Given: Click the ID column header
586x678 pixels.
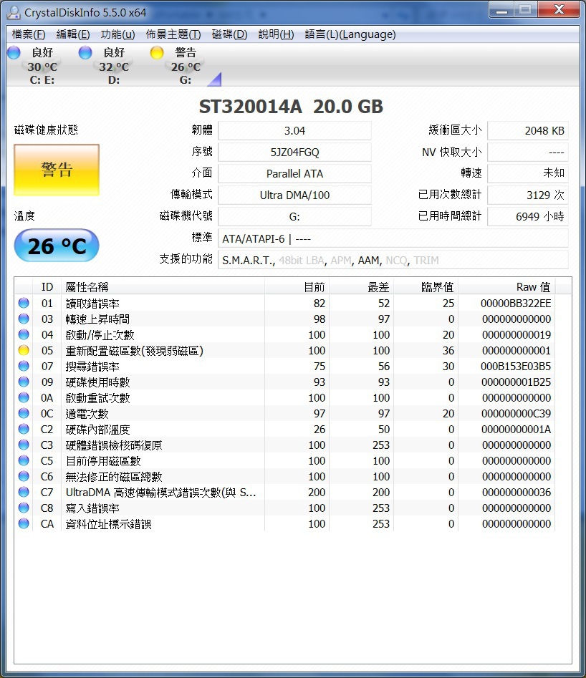Looking at the screenshot, I should [47, 287].
